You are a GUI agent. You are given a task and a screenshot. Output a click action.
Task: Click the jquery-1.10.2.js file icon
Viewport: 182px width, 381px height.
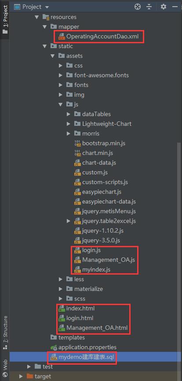77,231
